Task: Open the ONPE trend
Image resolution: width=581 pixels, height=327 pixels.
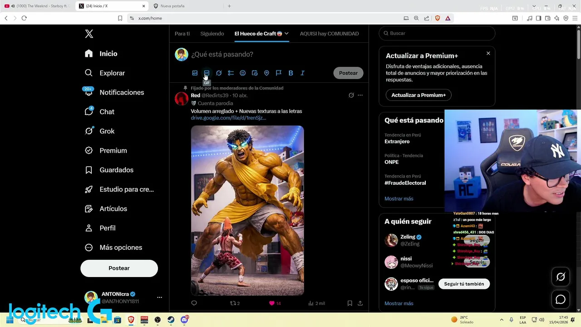Action: (392, 162)
